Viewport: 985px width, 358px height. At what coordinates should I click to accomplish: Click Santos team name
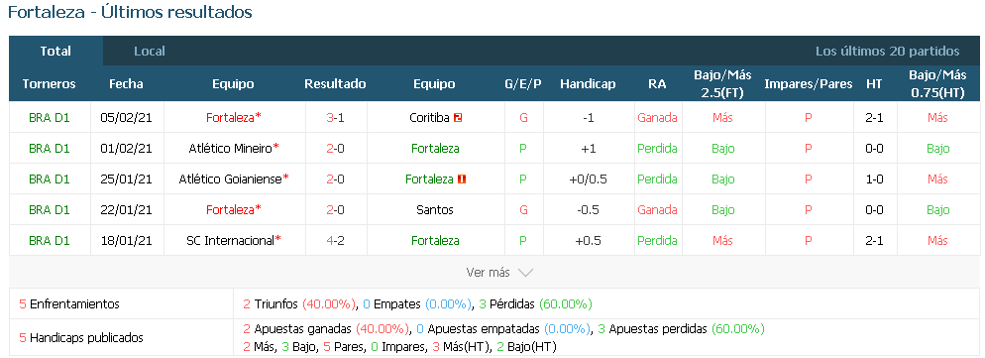[435, 209]
